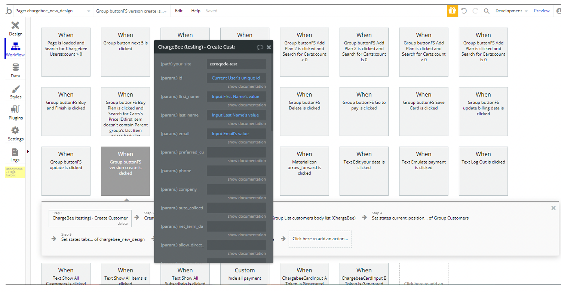Select Group buttonFS Go to pay event
Screen dimensions: 561x292
click(x=364, y=112)
